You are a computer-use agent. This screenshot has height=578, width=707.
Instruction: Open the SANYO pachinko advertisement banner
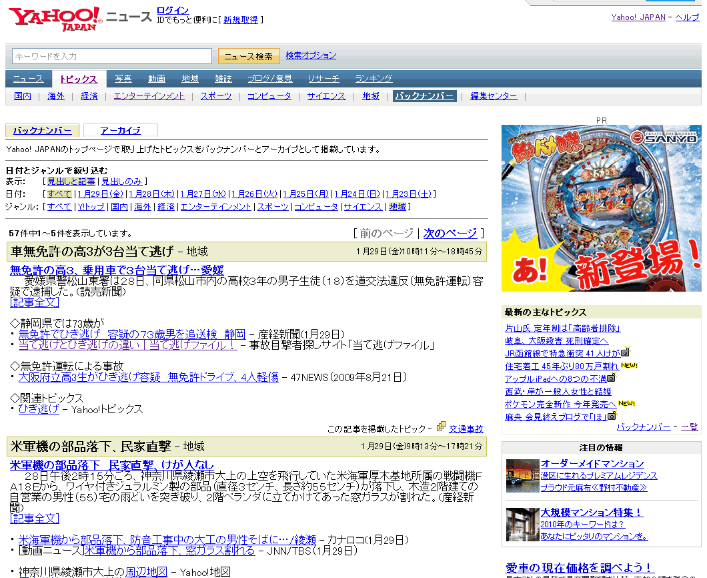click(x=601, y=208)
